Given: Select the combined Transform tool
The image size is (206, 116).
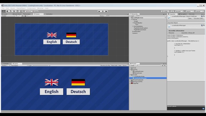Looking at the screenshot, I should 21,12.
